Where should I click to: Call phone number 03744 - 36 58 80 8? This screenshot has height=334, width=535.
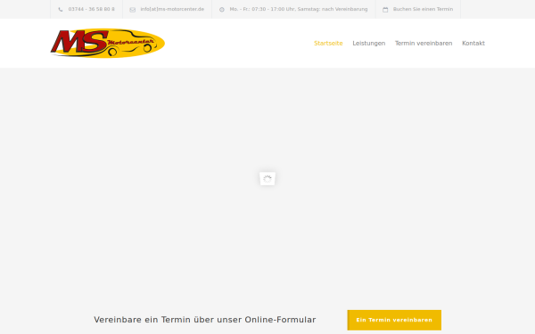click(92, 9)
